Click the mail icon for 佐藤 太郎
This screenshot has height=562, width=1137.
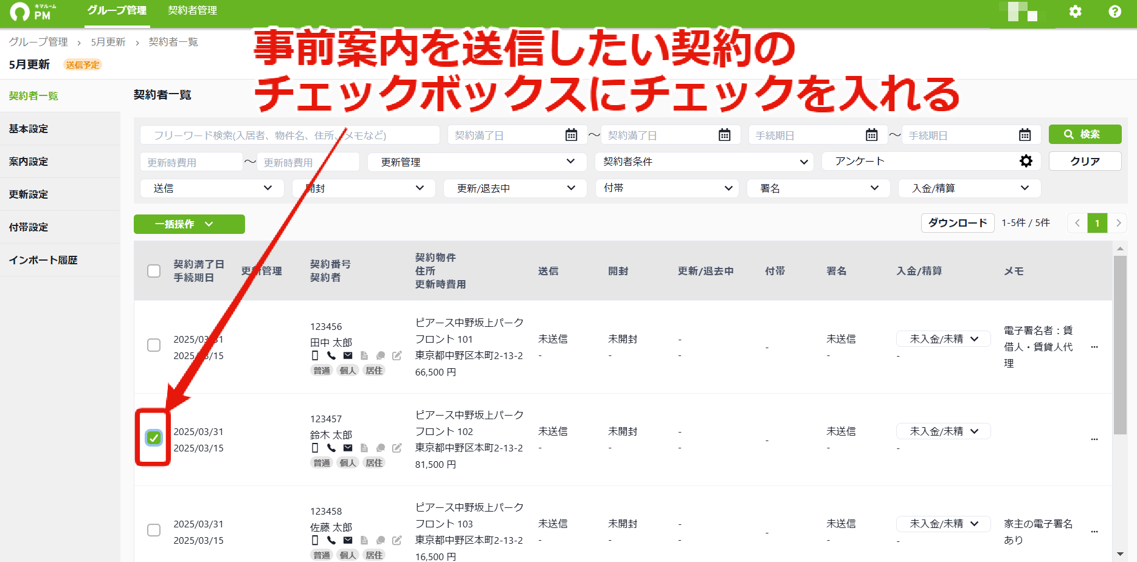pos(348,540)
